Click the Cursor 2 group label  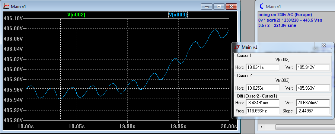pos(245,76)
